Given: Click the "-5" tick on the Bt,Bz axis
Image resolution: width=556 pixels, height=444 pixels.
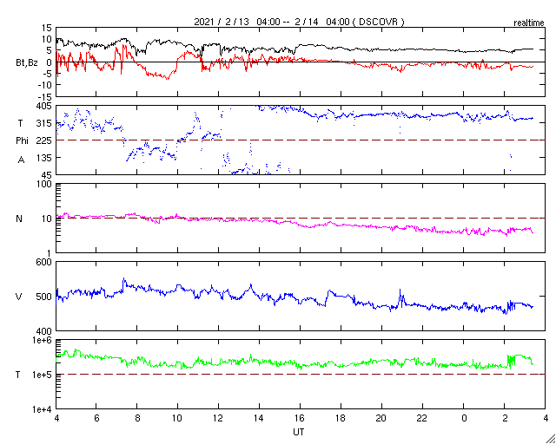Looking at the screenshot, I should click(x=47, y=74).
